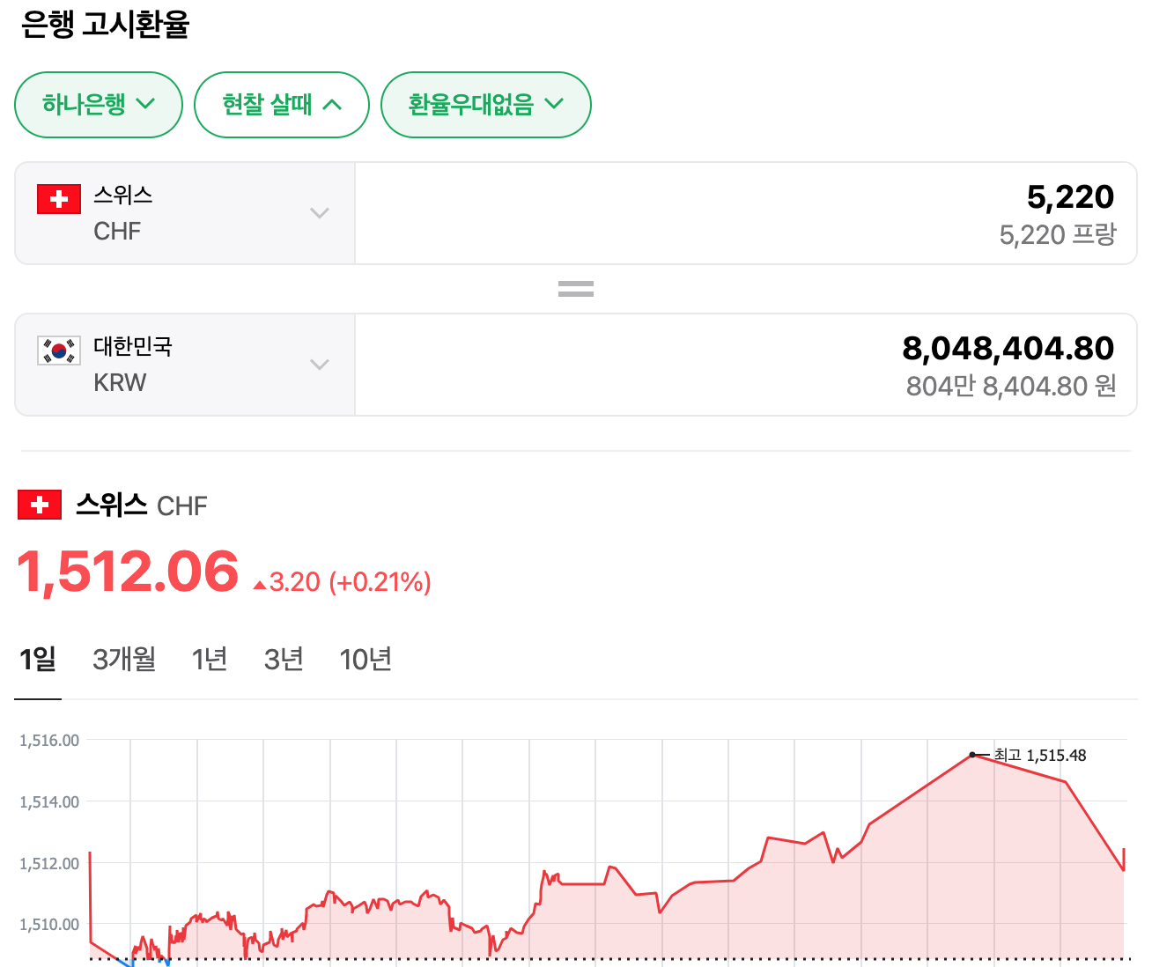The width and height of the screenshot is (1152, 967).
Task: Click the chevron icon in 하나은행 pill
Action: [146, 104]
